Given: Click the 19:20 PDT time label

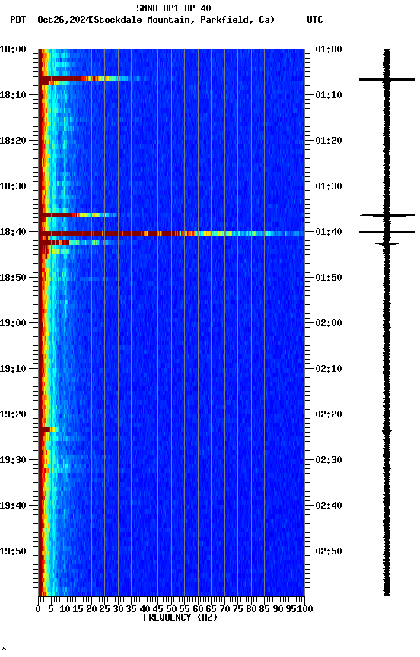Looking at the screenshot, I should [x=13, y=414].
